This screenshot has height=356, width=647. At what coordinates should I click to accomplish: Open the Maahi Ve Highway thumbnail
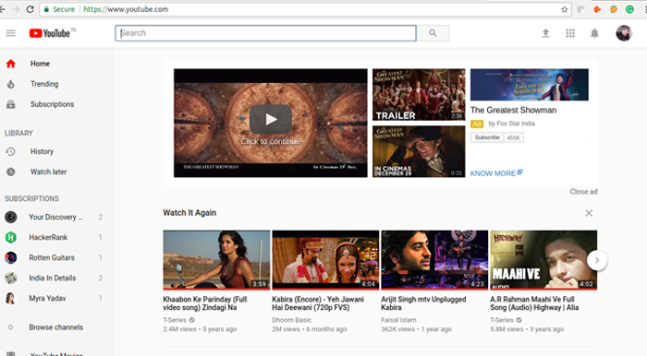[x=543, y=260]
